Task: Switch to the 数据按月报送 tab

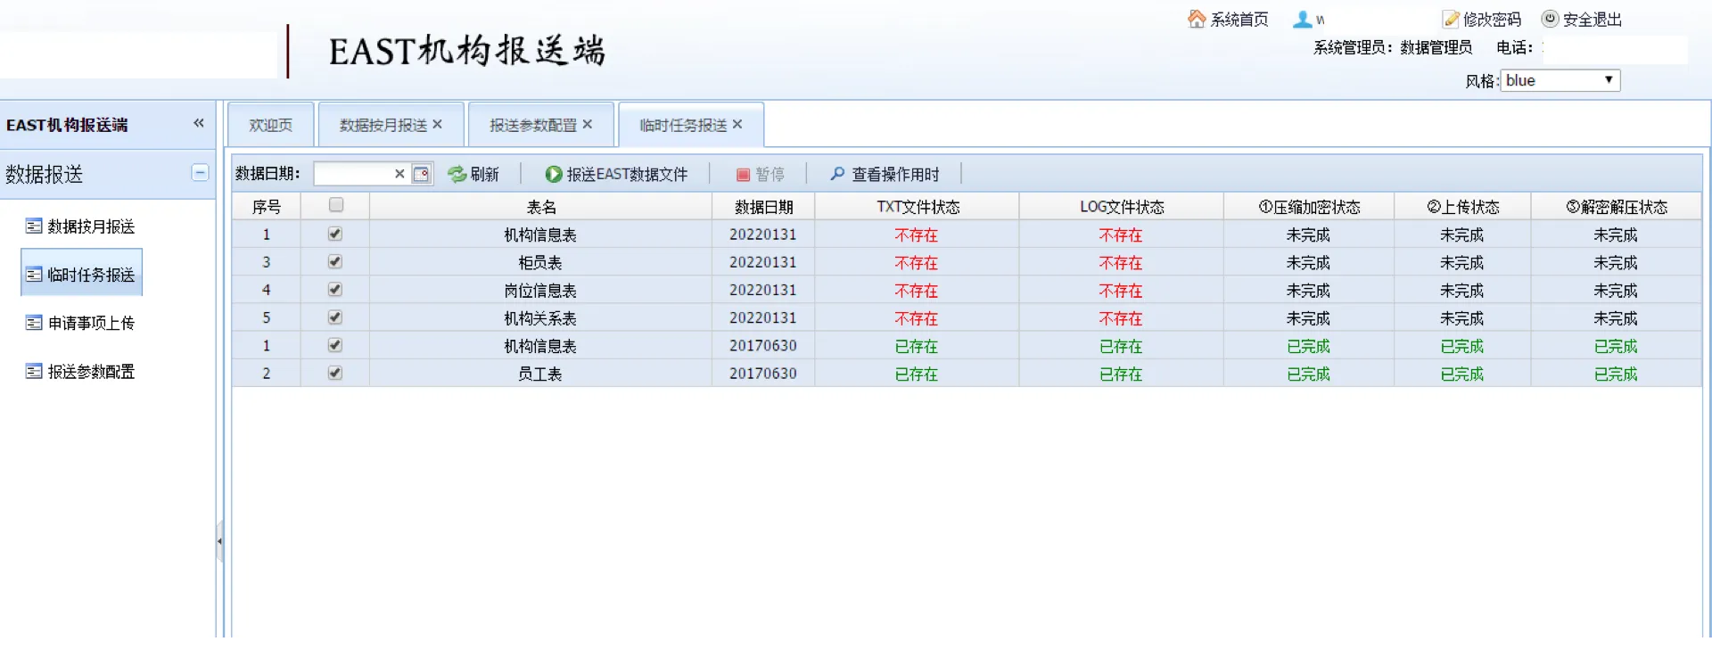Action: coord(383,125)
